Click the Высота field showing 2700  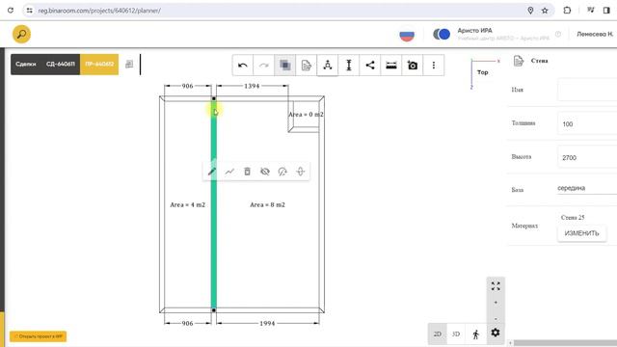[x=587, y=157]
